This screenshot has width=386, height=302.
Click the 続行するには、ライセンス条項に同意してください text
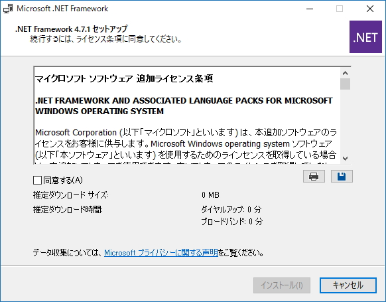[x=106, y=39]
